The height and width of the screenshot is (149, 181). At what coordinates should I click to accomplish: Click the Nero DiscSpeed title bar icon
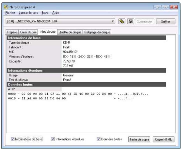(6, 7)
